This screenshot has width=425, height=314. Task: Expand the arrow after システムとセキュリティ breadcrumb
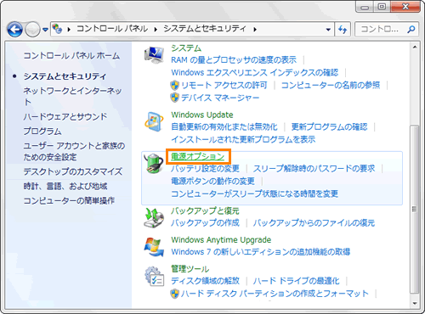[255, 29]
